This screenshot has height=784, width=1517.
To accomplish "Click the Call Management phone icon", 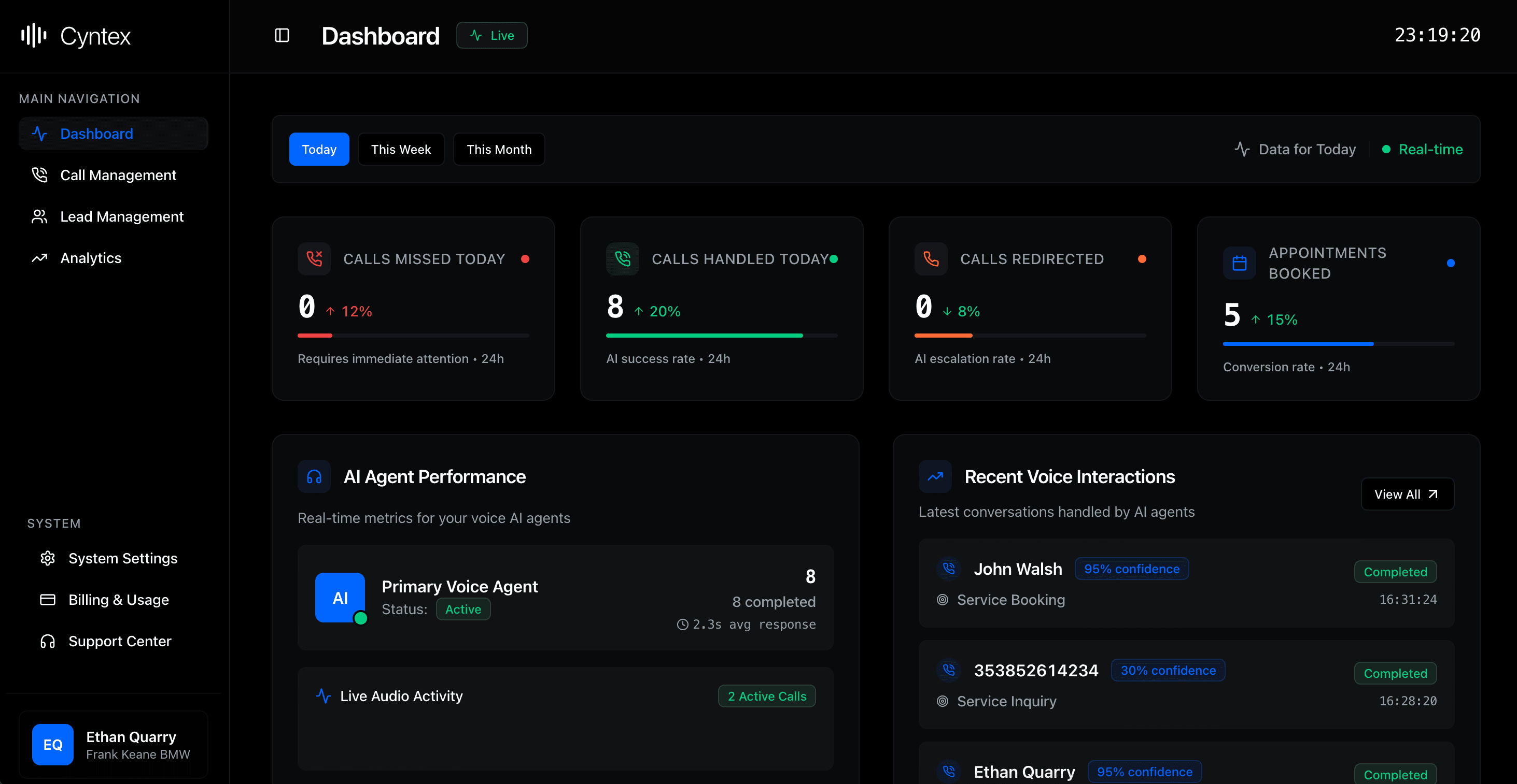I will (x=39, y=175).
